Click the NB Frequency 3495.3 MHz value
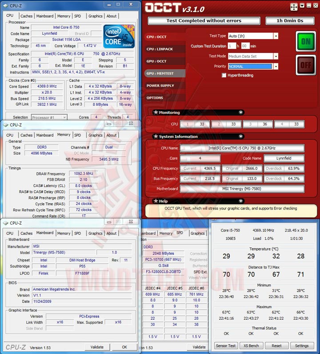 109,159
